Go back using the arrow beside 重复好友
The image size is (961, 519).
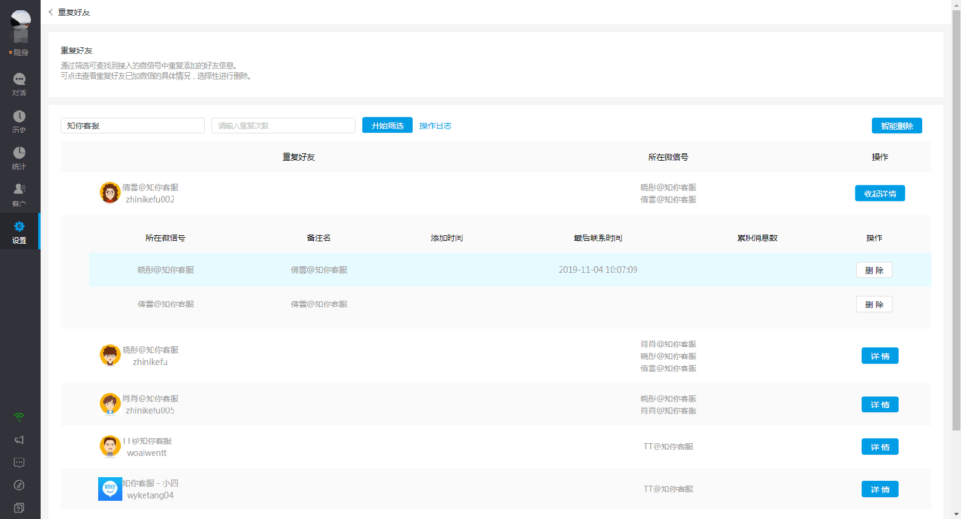(51, 12)
